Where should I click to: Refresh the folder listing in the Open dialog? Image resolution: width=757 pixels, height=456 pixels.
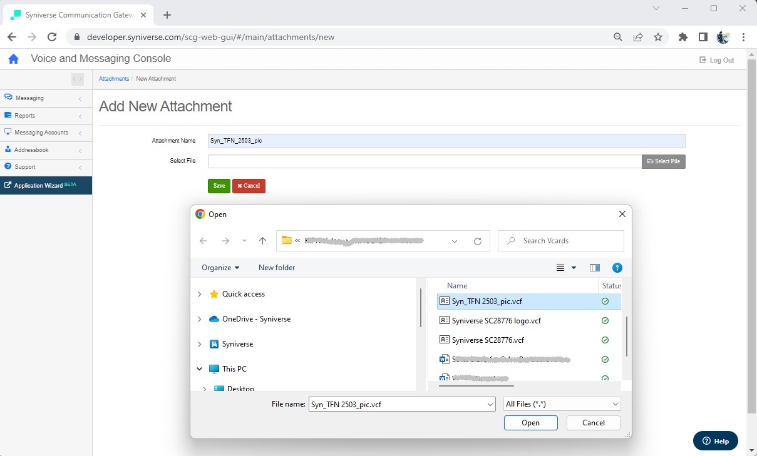[478, 241]
